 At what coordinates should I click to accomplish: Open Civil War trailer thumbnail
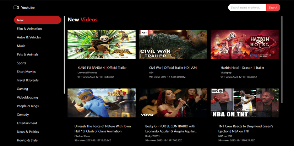click(173, 45)
